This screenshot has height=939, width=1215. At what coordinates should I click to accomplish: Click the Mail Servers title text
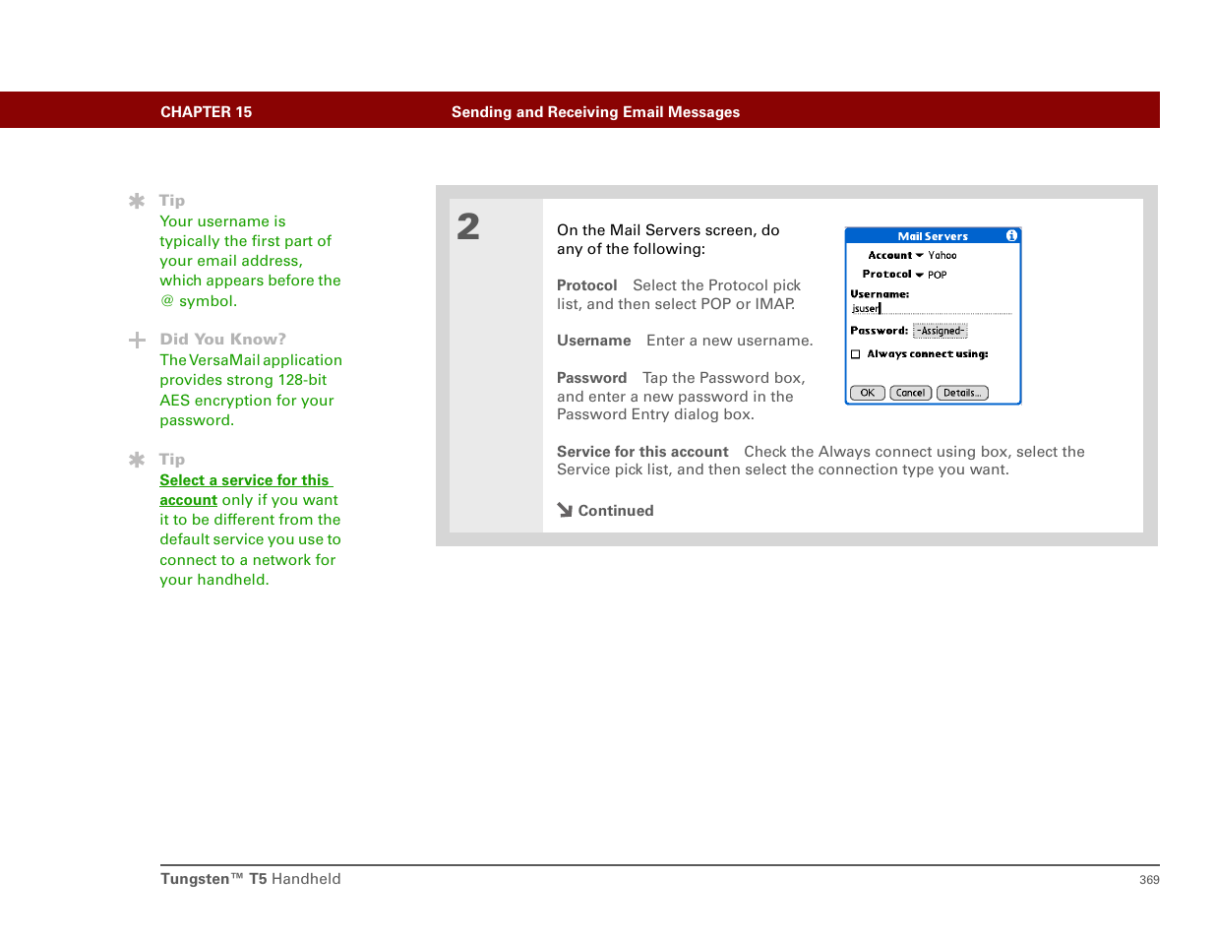933,236
